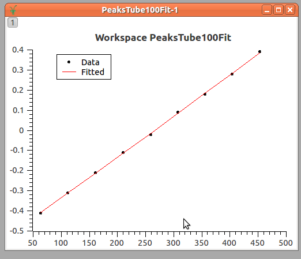The width and height of the screenshot is (301, 259).
Task: Click the Mantid icon in the title bar
Action: tap(13, 10)
